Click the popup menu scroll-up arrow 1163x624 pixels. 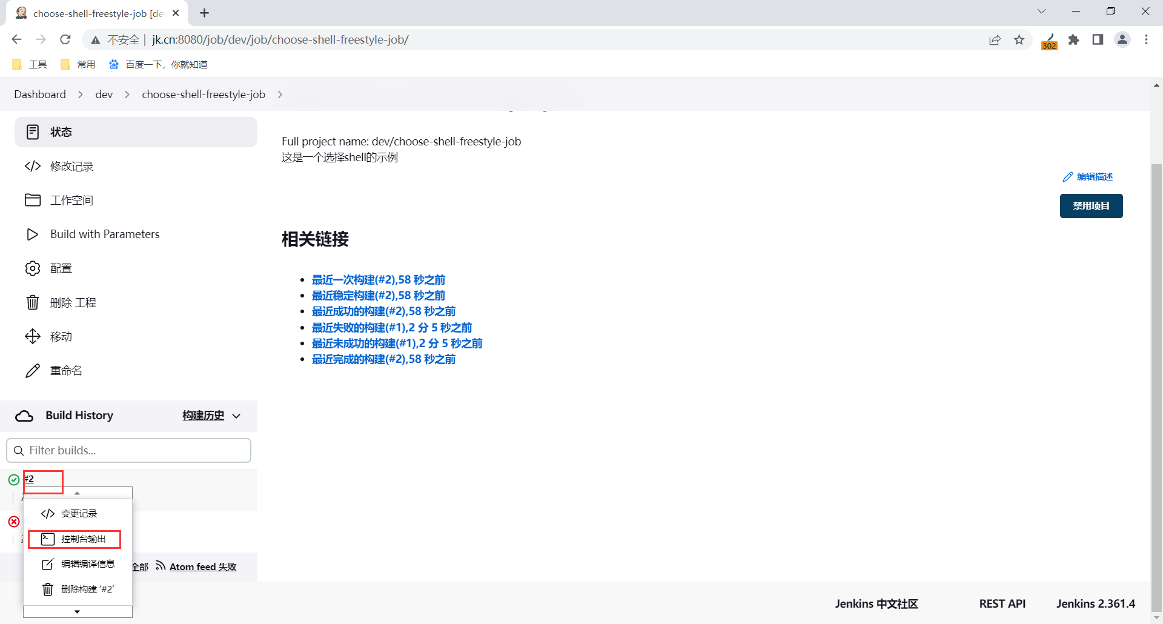coord(77,493)
